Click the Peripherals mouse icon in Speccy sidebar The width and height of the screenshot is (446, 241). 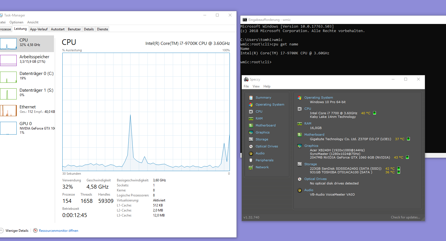click(251, 160)
